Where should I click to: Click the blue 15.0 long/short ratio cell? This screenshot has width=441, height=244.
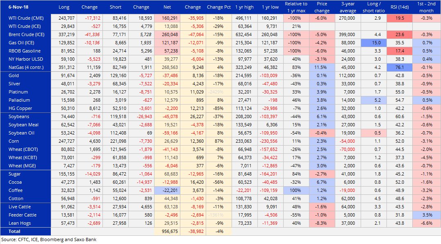(373, 43)
